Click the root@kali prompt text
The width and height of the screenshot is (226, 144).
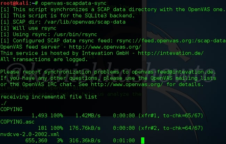[x=14, y=3]
